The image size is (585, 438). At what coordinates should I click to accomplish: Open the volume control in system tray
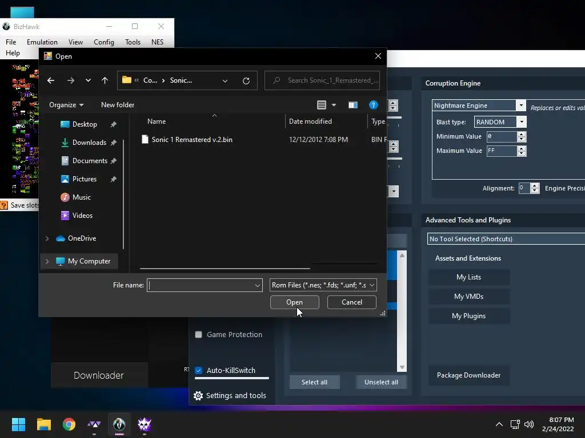coord(528,424)
